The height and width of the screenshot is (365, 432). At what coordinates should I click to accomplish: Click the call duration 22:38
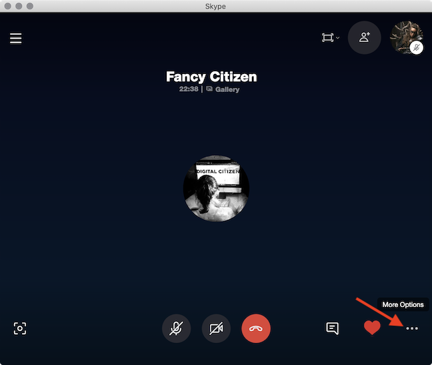click(189, 89)
